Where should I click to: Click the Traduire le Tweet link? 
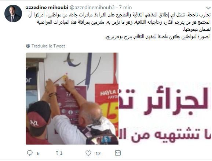[x=48, y=46]
